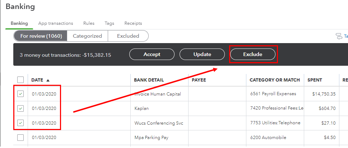Go to the Tags tab
This screenshot has height=148, width=348.
pos(110,23)
